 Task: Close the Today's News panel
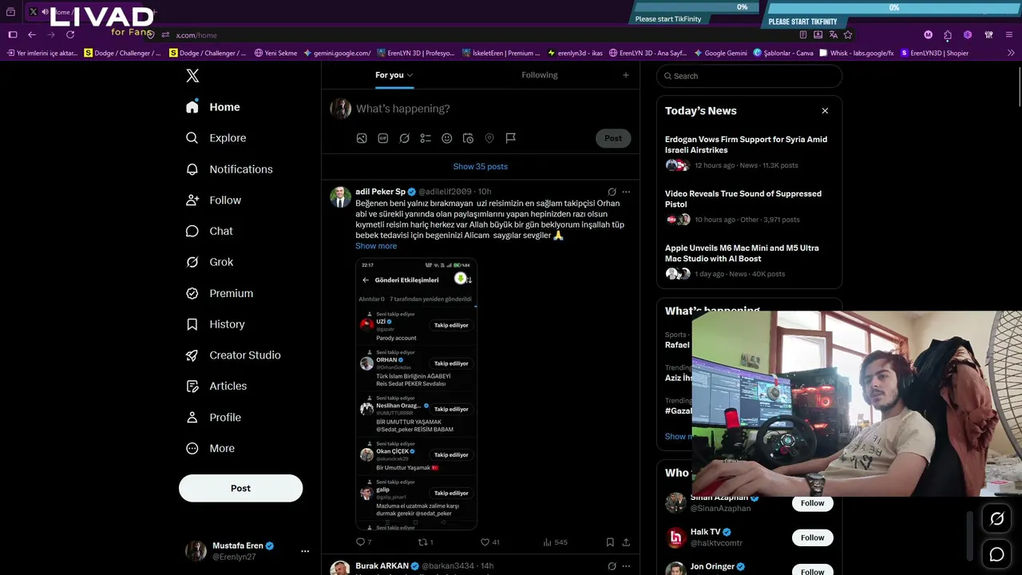click(825, 111)
